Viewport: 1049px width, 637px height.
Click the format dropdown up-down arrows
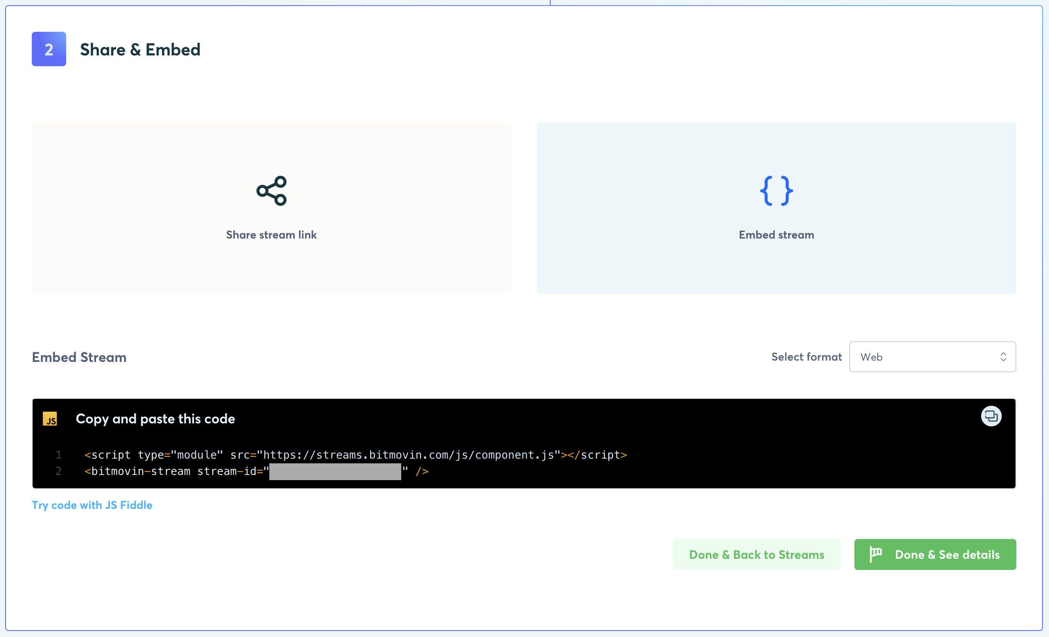[x=1003, y=357]
